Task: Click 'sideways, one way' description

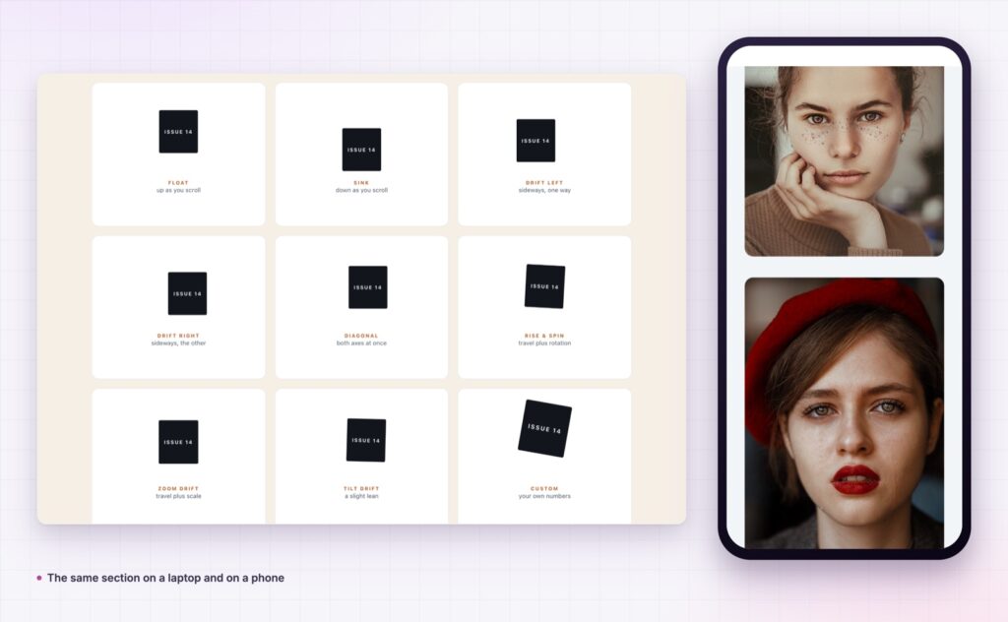Action: (544, 190)
